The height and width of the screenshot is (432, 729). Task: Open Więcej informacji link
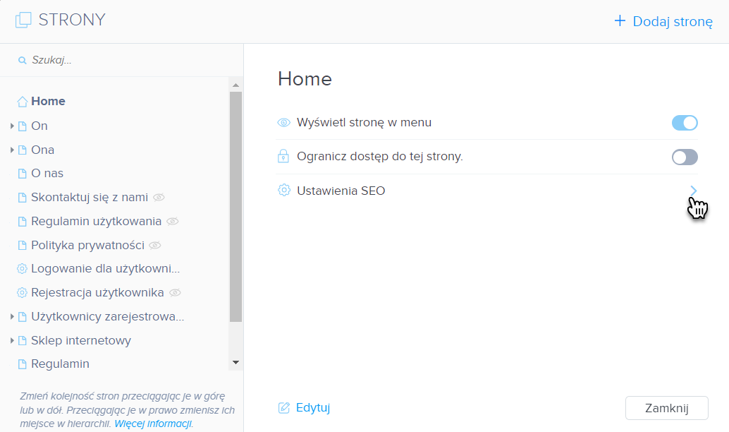(x=153, y=424)
